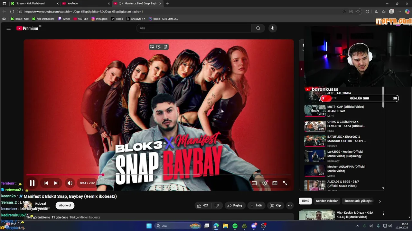Open Baran | Kick bookmark
This screenshot has width=412, height=231.
[20, 19]
